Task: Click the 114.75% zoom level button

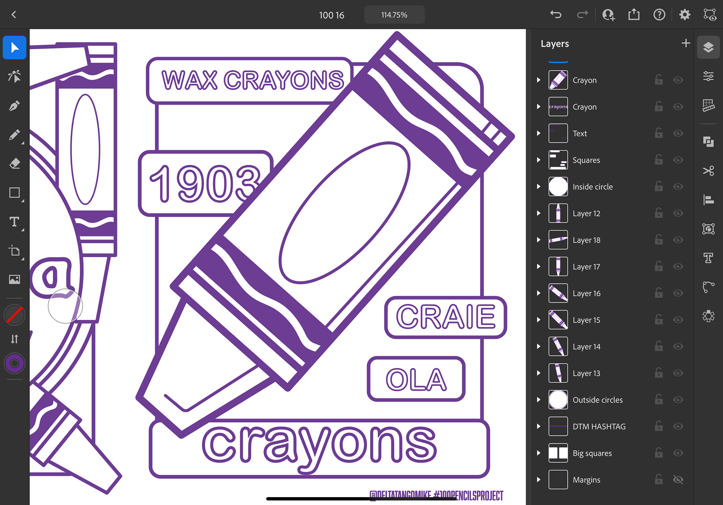Action: click(x=394, y=15)
